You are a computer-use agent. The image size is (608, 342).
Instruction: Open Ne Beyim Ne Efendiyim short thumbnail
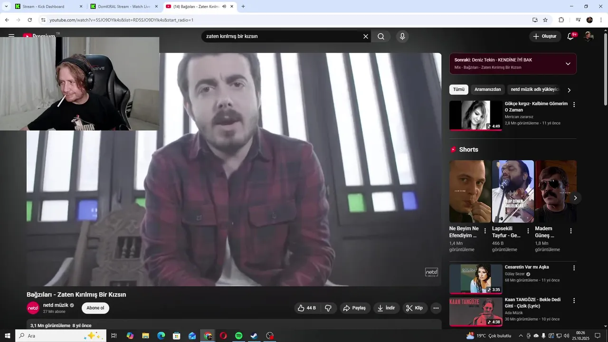pyautogui.click(x=470, y=191)
